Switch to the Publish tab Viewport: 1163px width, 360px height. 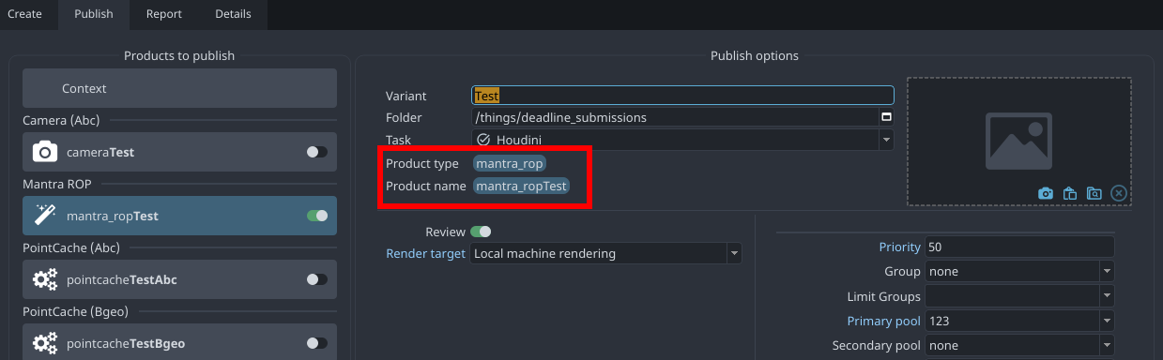(x=93, y=14)
